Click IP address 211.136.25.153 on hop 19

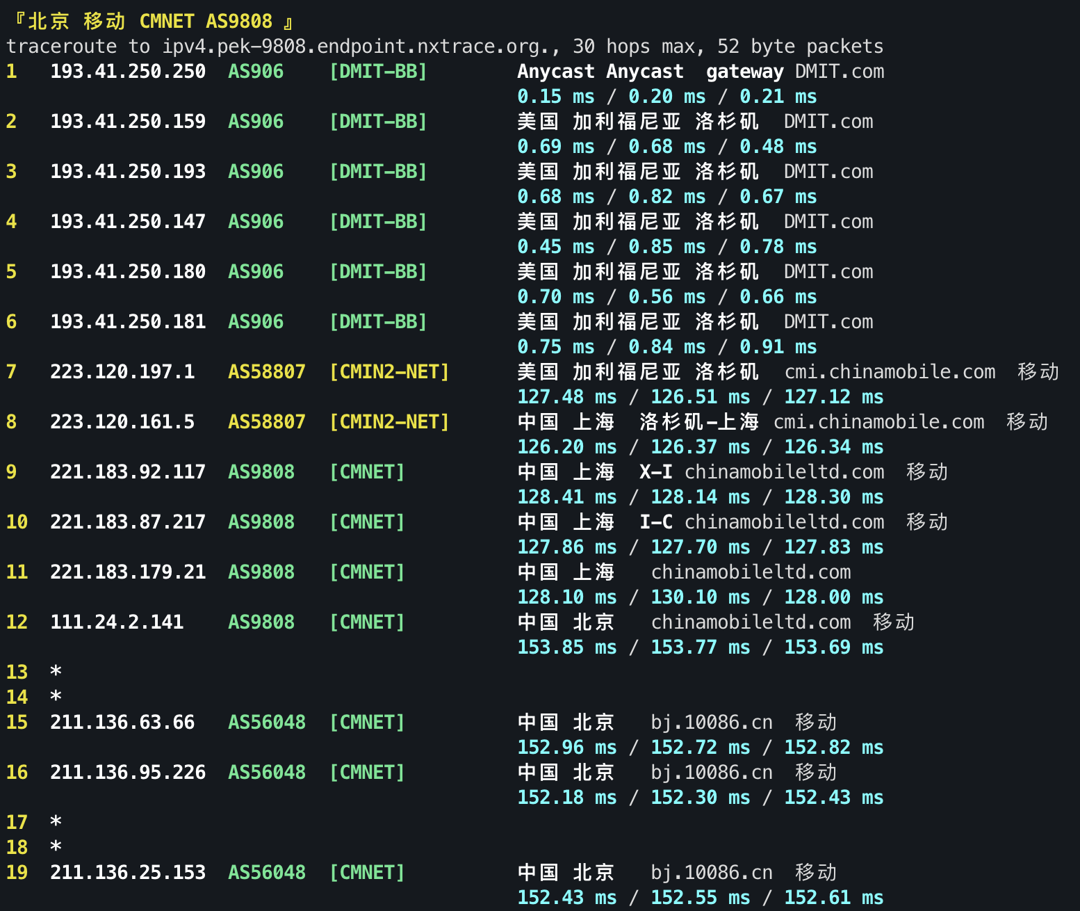(128, 873)
